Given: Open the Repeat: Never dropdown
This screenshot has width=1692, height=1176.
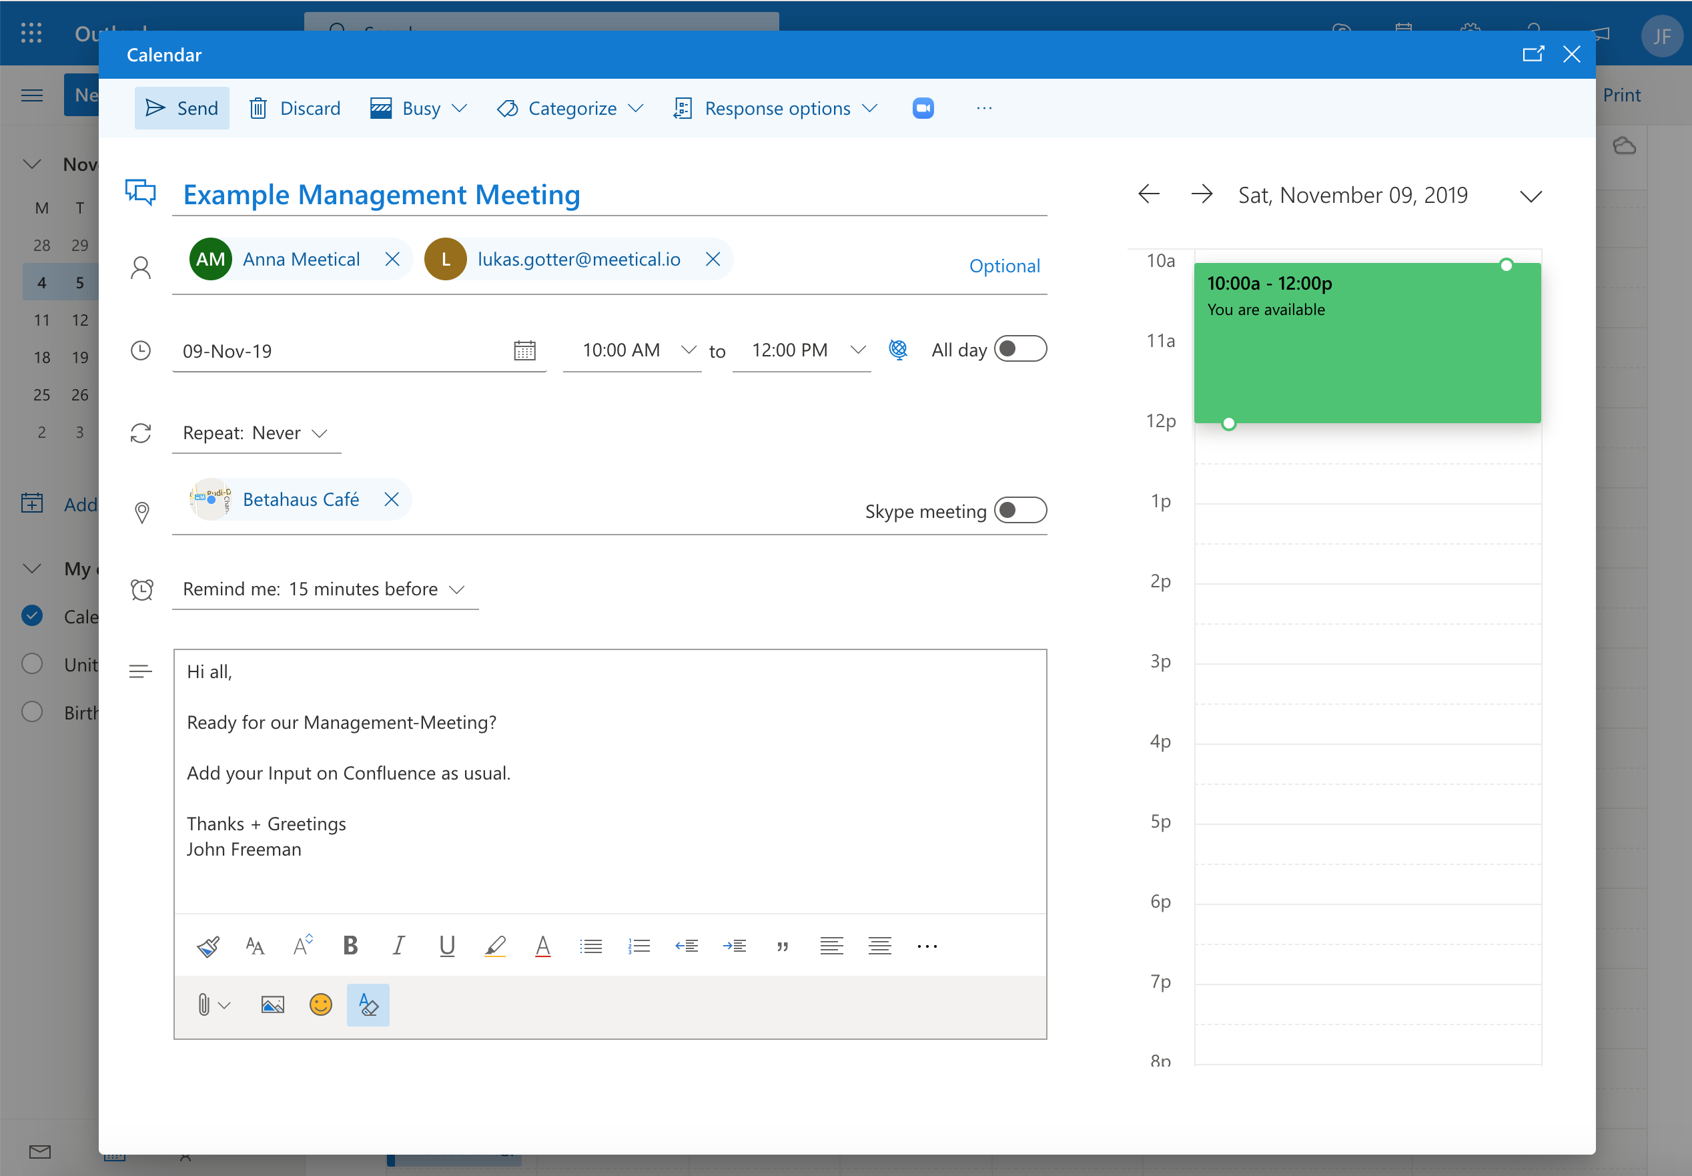Looking at the screenshot, I should (256, 433).
